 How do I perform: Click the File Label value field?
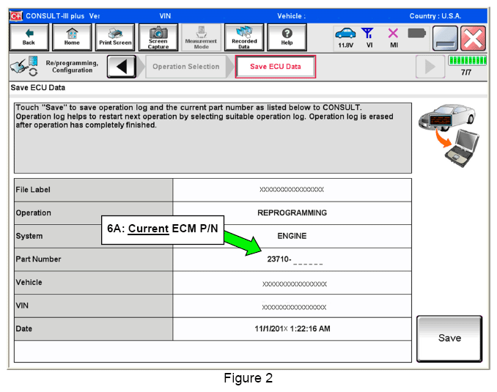pyautogui.click(x=292, y=190)
